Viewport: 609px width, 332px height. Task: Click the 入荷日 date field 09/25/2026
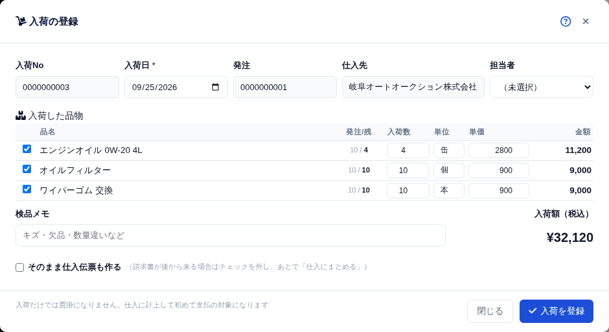click(x=176, y=87)
